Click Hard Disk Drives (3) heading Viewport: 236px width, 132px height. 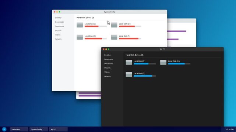[x=134, y=55]
